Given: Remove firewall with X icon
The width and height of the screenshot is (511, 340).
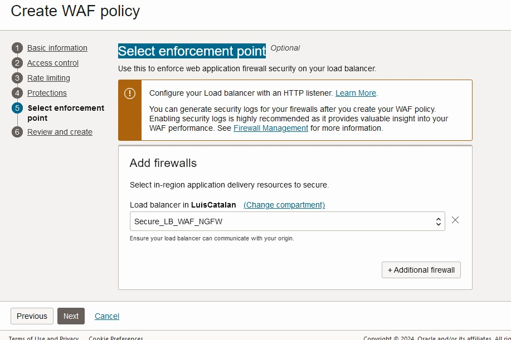Looking at the screenshot, I should tap(455, 220).
